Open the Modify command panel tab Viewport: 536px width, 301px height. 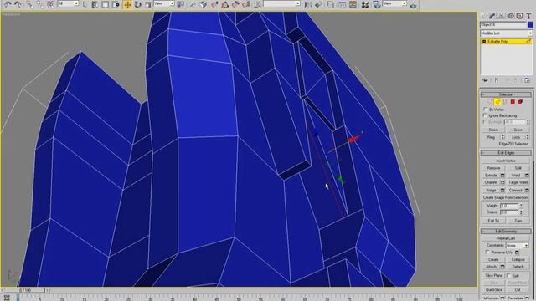pos(492,16)
